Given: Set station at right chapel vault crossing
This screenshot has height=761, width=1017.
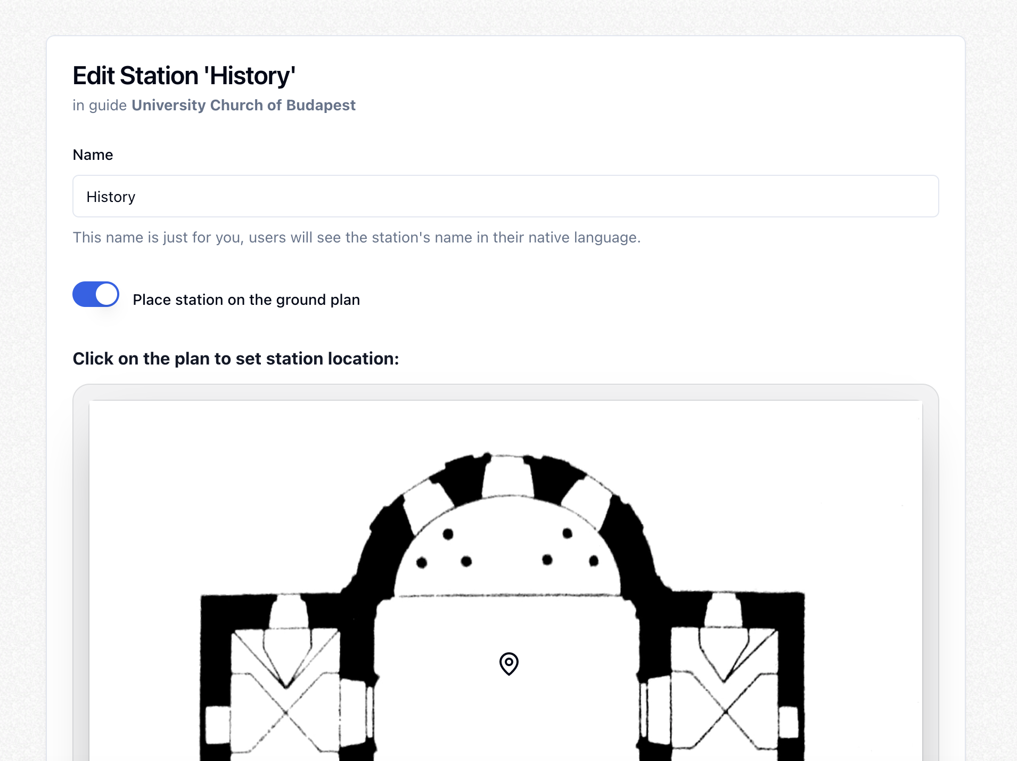Looking at the screenshot, I should [725, 711].
